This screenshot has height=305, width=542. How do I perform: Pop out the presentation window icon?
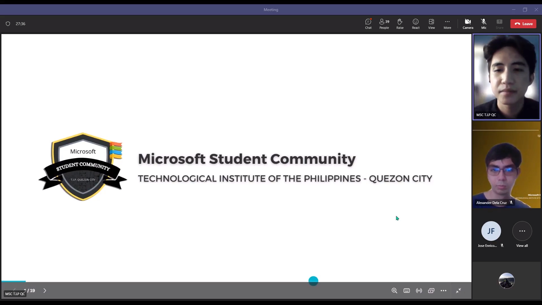[431, 291]
